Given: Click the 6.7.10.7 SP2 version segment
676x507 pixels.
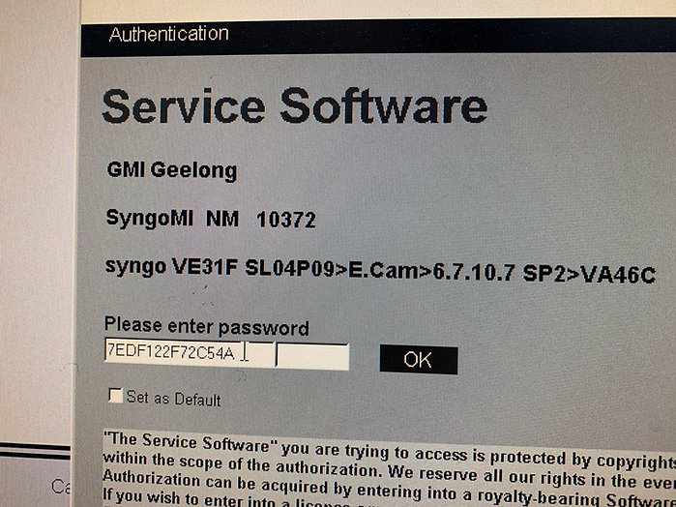Looking at the screenshot, I should point(498,273).
